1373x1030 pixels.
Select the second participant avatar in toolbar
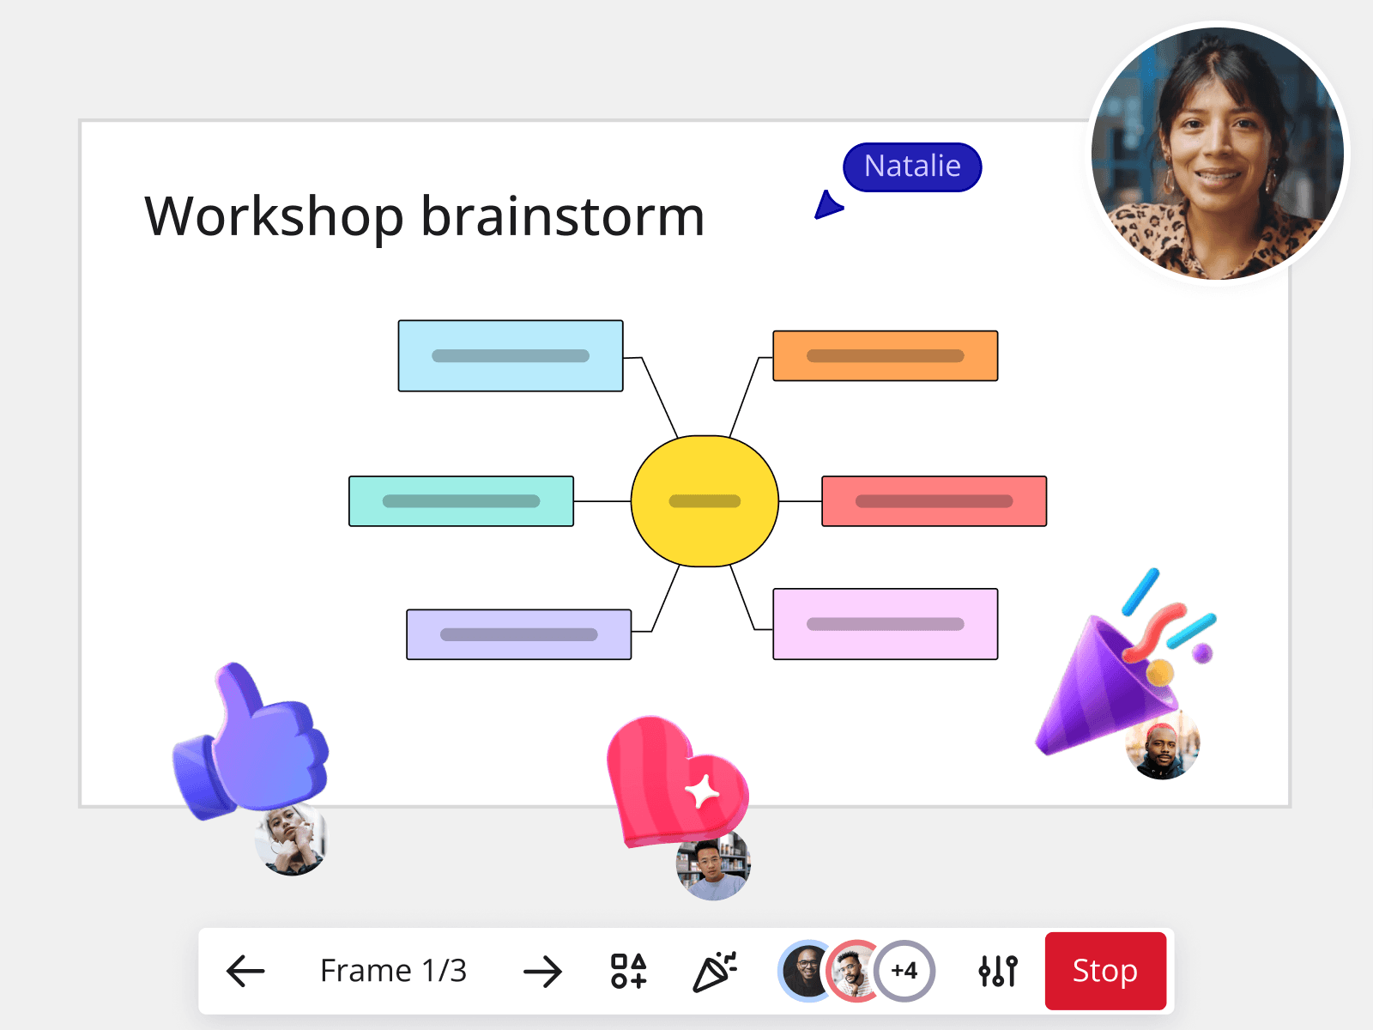point(852,971)
